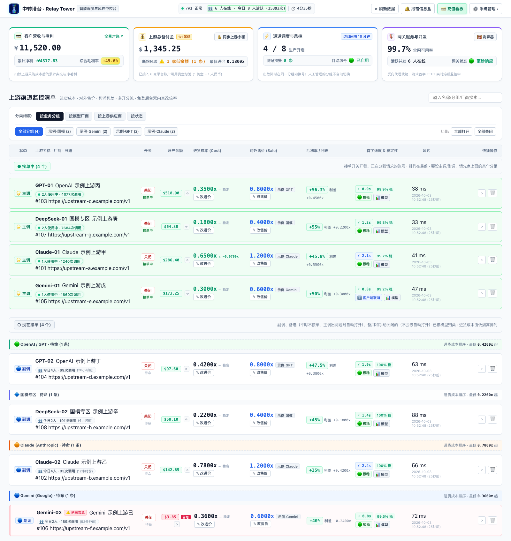Collapse OpenAI / GPT 待命 group header

(x=255, y=344)
